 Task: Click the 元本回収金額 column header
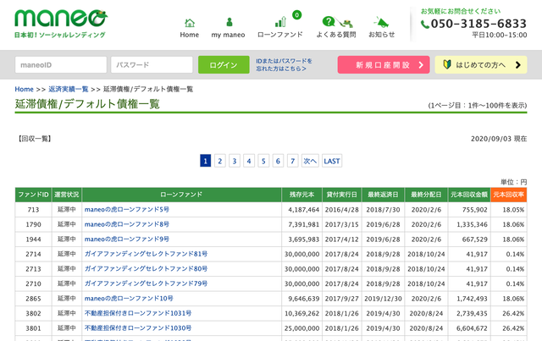(x=469, y=195)
